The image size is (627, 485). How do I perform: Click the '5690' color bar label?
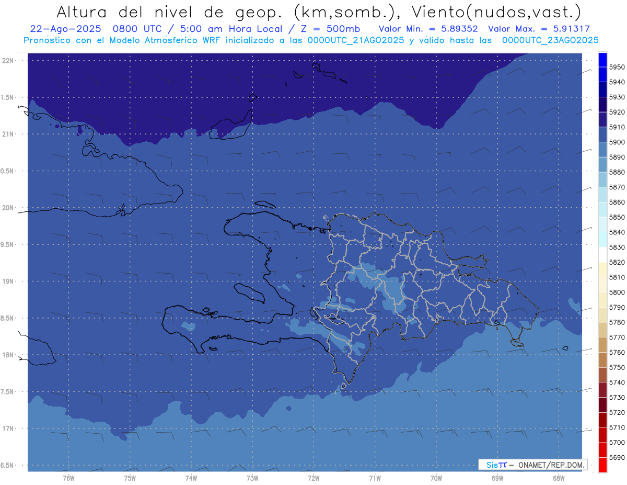click(x=617, y=458)
